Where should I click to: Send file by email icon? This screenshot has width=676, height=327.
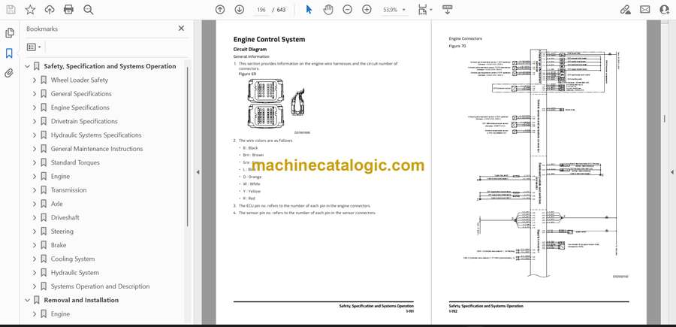(645, 10)
